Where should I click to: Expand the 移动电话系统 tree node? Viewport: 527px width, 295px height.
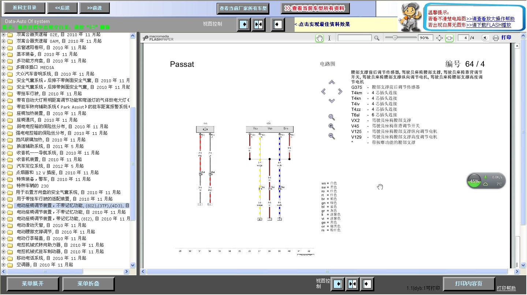[x=3, y=258]
